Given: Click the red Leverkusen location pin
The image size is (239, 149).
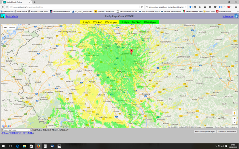Looking at the screenshot, I should pyautogui.click(x=131, y=52).
